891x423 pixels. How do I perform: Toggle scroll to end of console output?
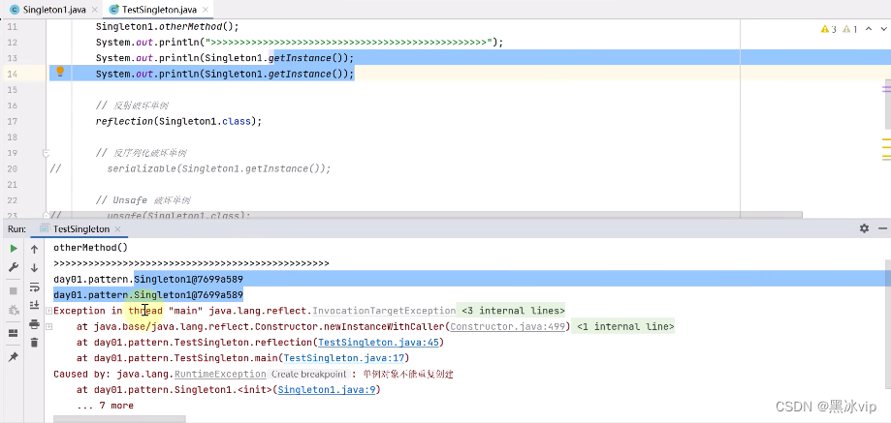tap(34, 305)
